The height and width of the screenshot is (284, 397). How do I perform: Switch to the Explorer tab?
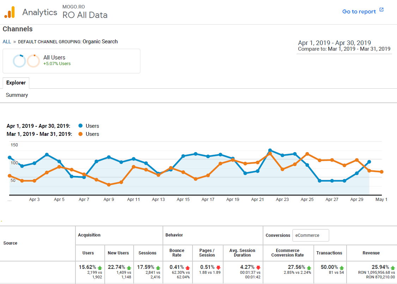pyautogui.click(x=16, y=83)
